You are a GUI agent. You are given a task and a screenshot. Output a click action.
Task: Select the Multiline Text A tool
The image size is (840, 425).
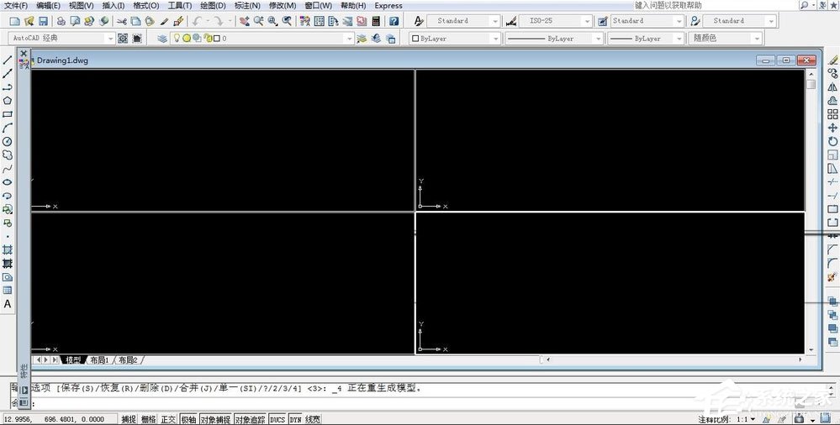(8, 303)
